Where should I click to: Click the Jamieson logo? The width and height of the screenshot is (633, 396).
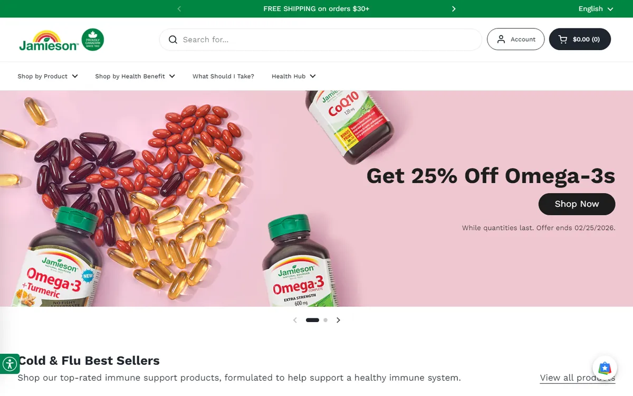tap(49, 41)
